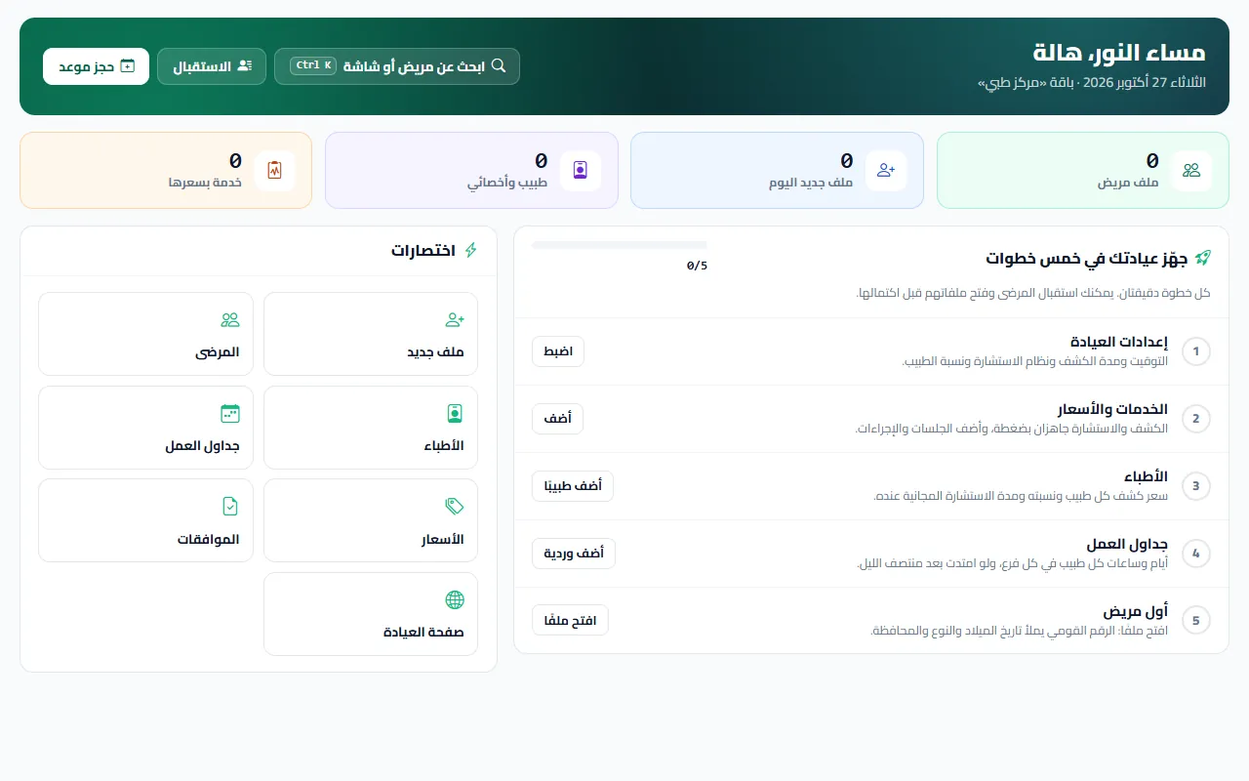Click the add-user icon on ملف جديد اليوم card

pos(886,170)
